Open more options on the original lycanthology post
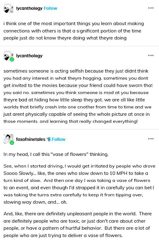This screenshot has height=245, width=159. pyautogui.click(x=151, y=8)
